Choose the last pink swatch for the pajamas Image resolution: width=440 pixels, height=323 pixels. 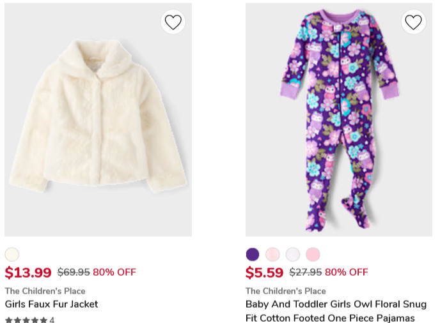[x=313, y=254]
